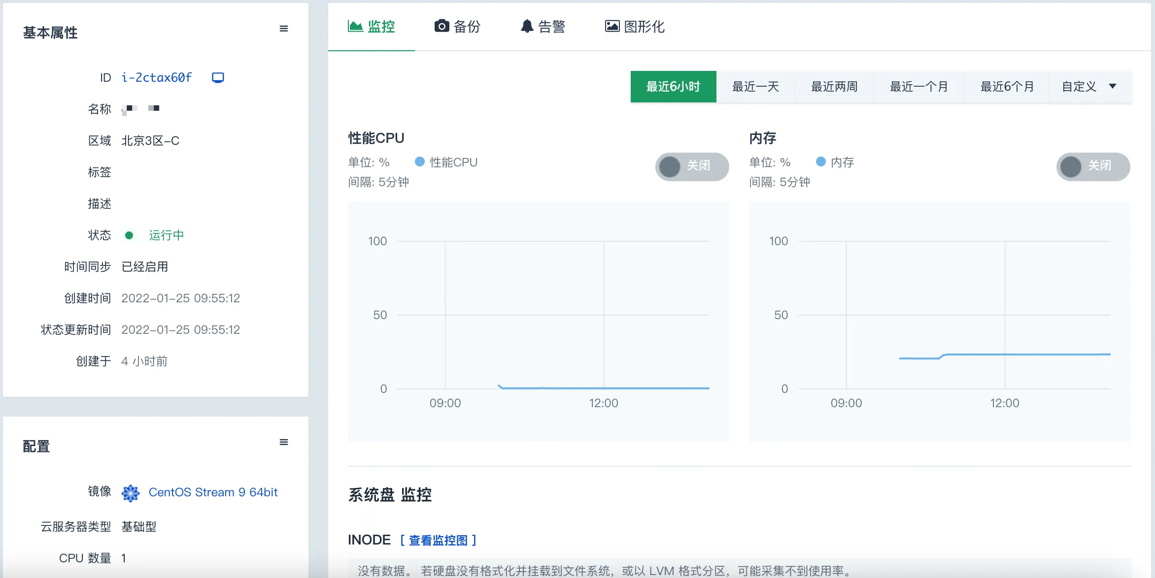The image size is (1155, 578).
Task: Click the 查看监控图 link for INODE
Action: click(438, 540)
